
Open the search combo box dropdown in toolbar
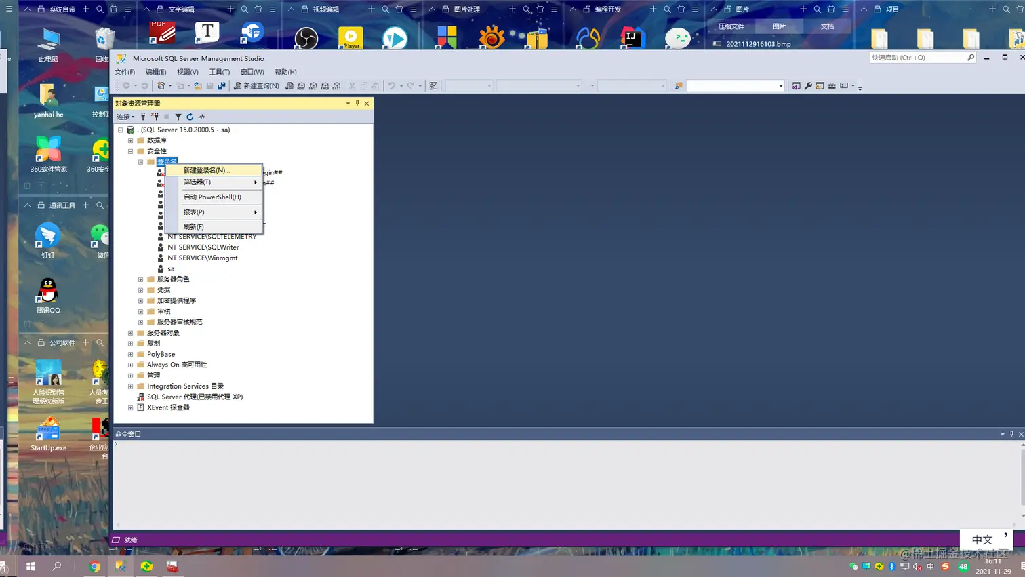[781, 86]
